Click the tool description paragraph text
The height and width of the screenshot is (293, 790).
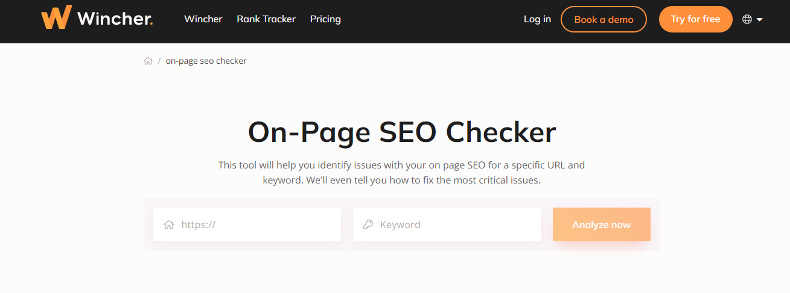[x=402, y=172]
